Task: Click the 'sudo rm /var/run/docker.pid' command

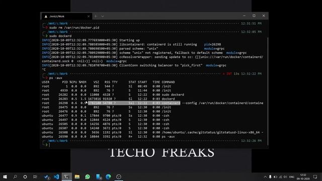Action: (x=74, y=28)
